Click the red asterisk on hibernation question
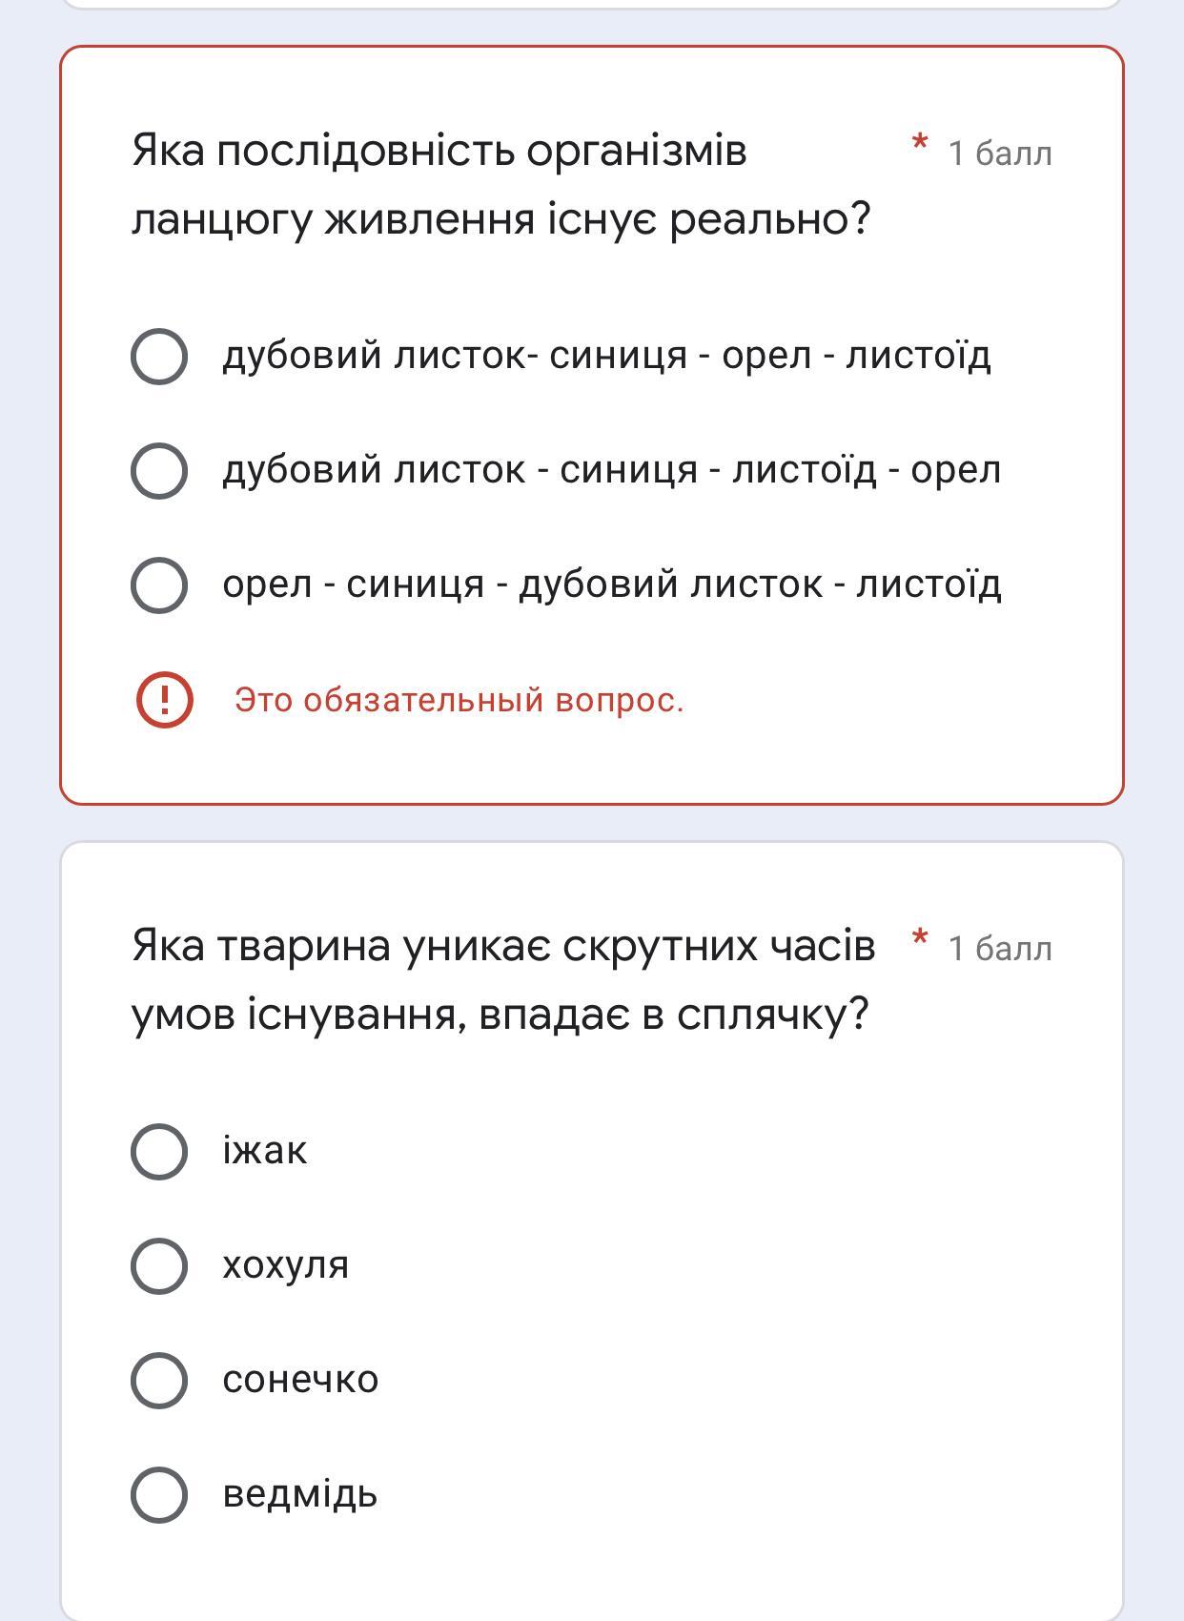 click(920, 939)
